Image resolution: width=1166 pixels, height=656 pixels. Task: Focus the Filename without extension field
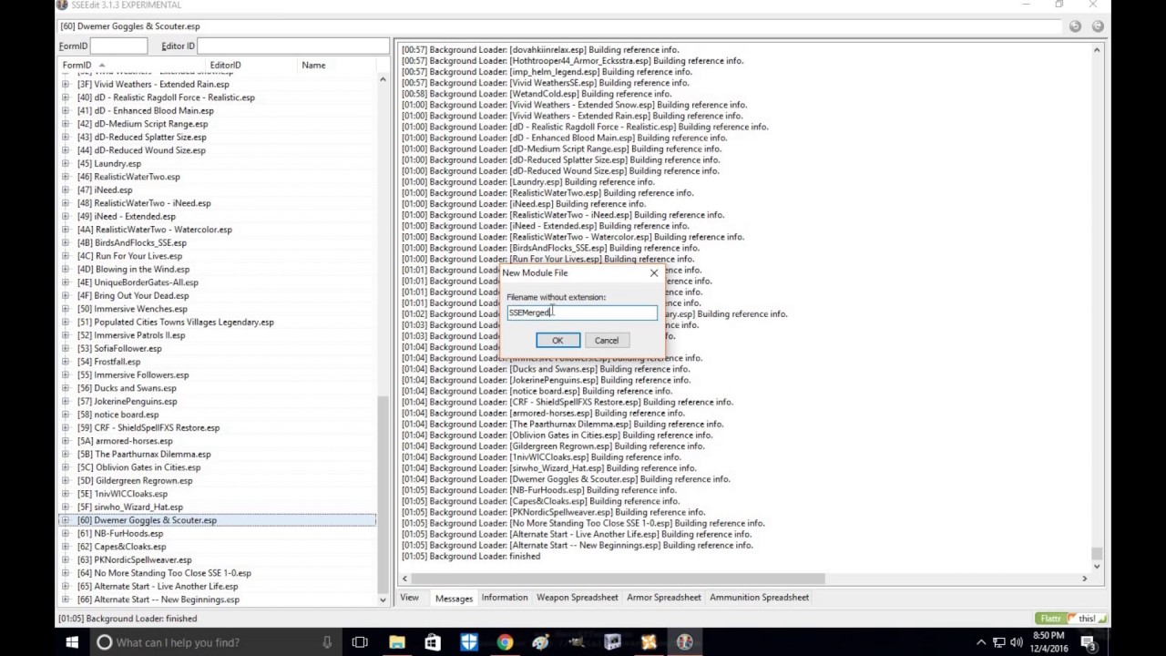pos(581,313)
